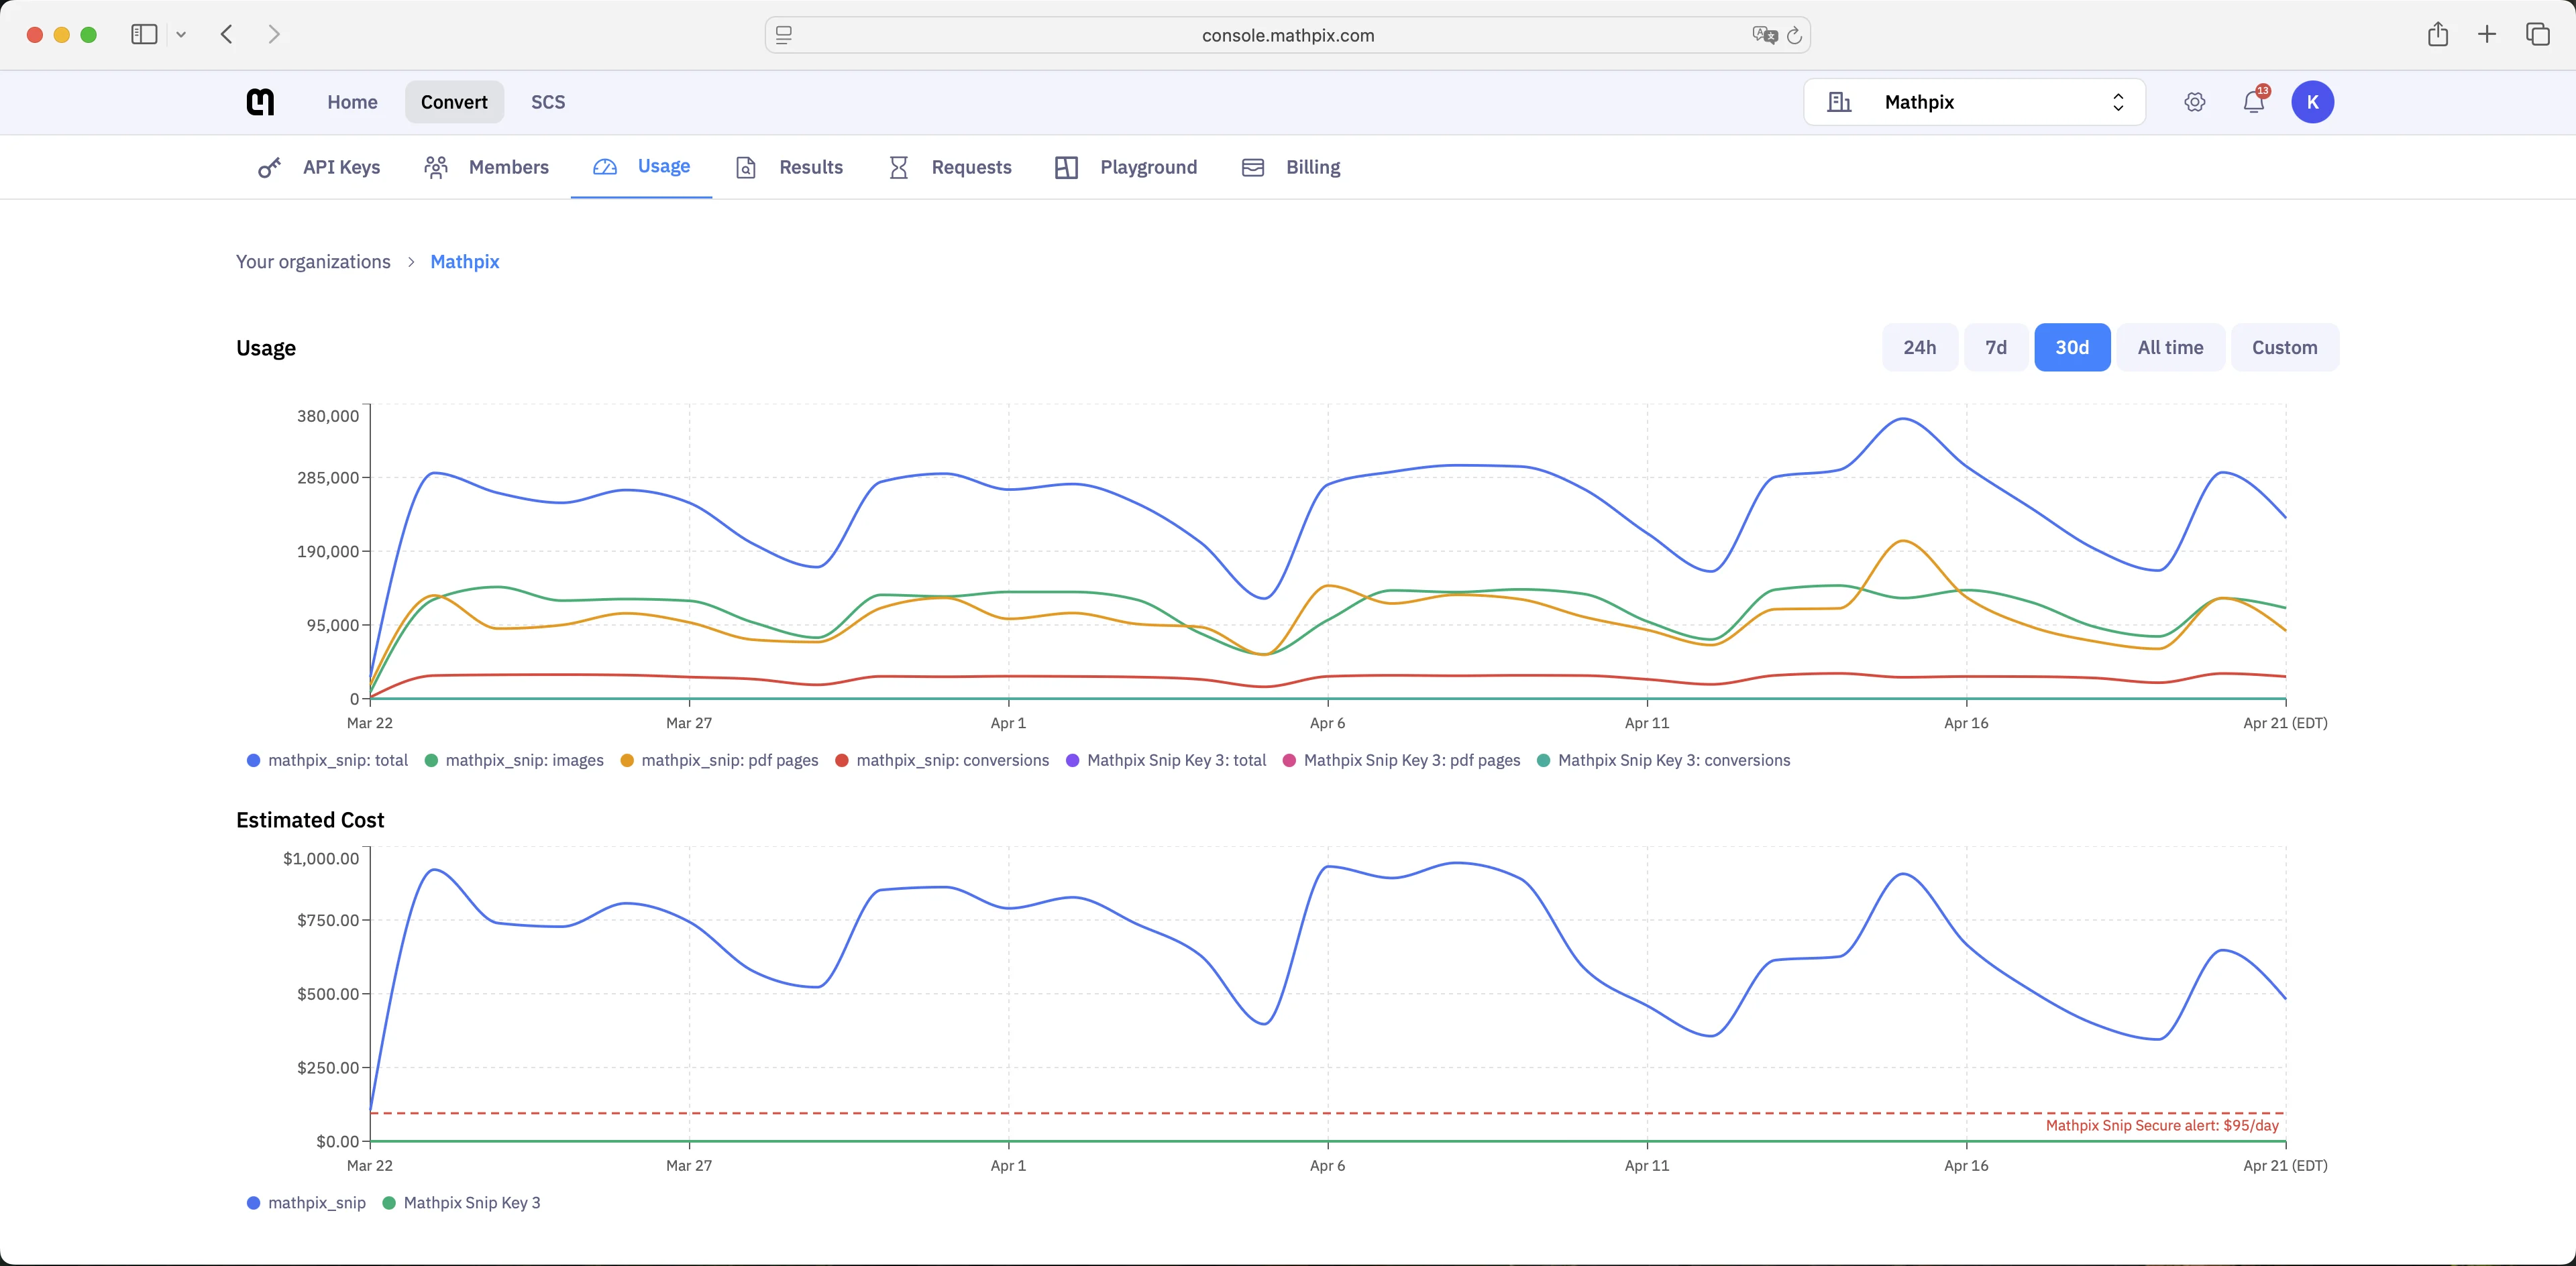Screen dimensions: 2576x1266
Task: Toggle mathpix_snip: pdf pages legend series
Action: tap(719, 760)
